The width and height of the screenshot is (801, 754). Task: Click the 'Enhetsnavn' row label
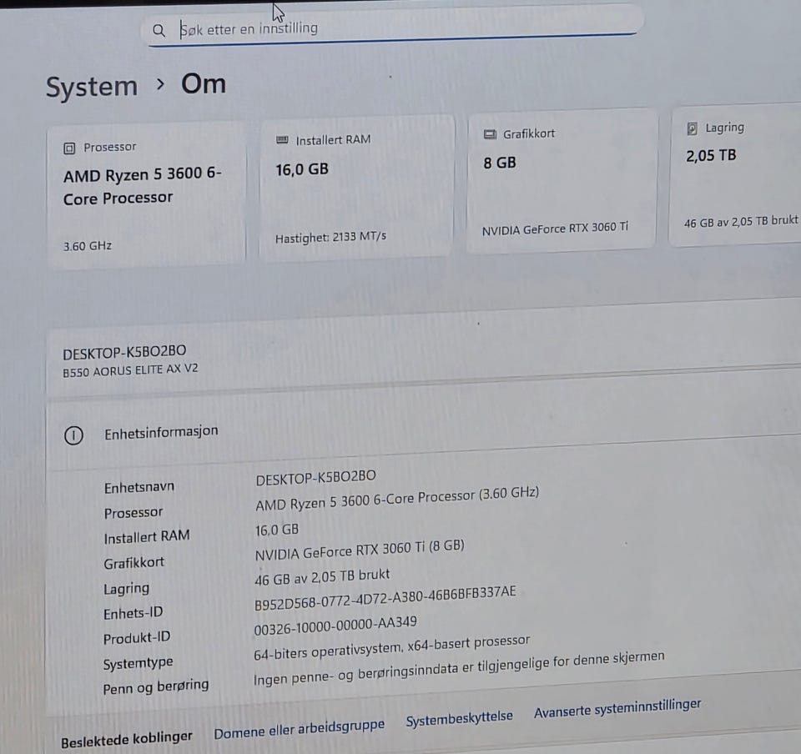point(139,487)
